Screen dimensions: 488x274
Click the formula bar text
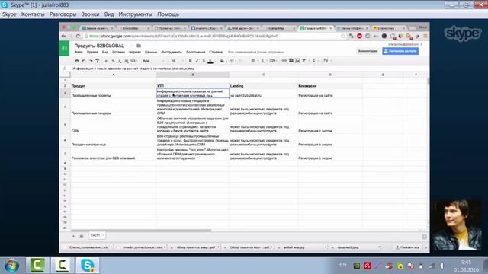(133, 68)
